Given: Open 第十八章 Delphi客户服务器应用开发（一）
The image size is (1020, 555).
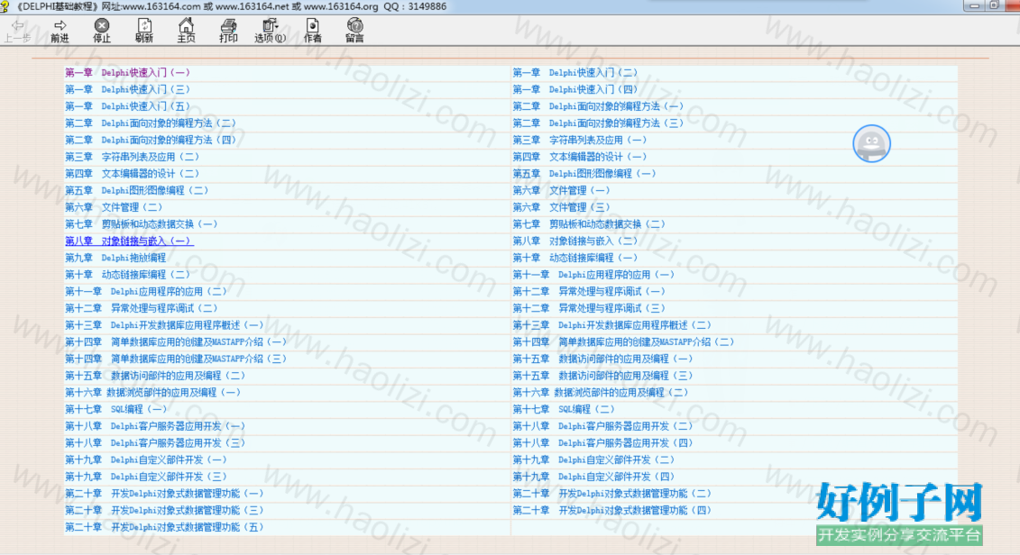Looking at the screenshot, I should pos(155,427).
